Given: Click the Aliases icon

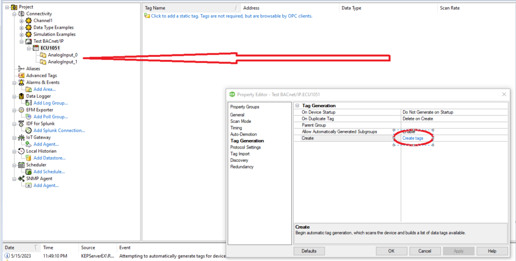Looking at the screenshot, I should [21, 69].
